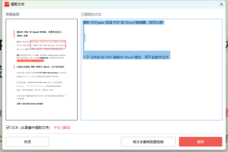The image size is (228, 152).
Task: Click the red 保存 button
Action: 201,142
